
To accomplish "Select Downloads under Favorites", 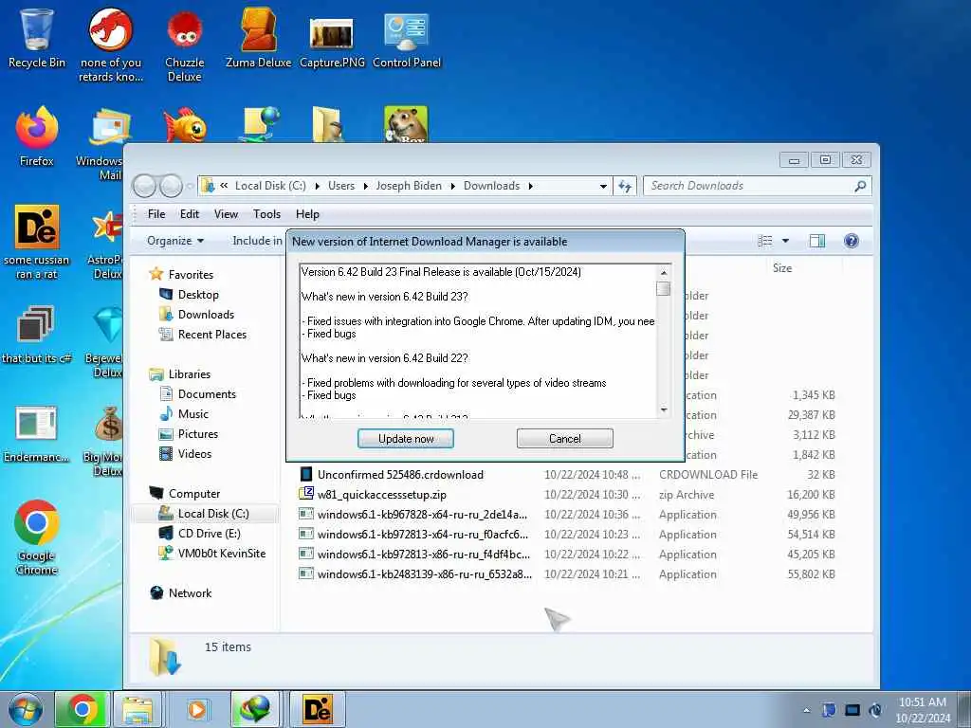I will [206, 315].
